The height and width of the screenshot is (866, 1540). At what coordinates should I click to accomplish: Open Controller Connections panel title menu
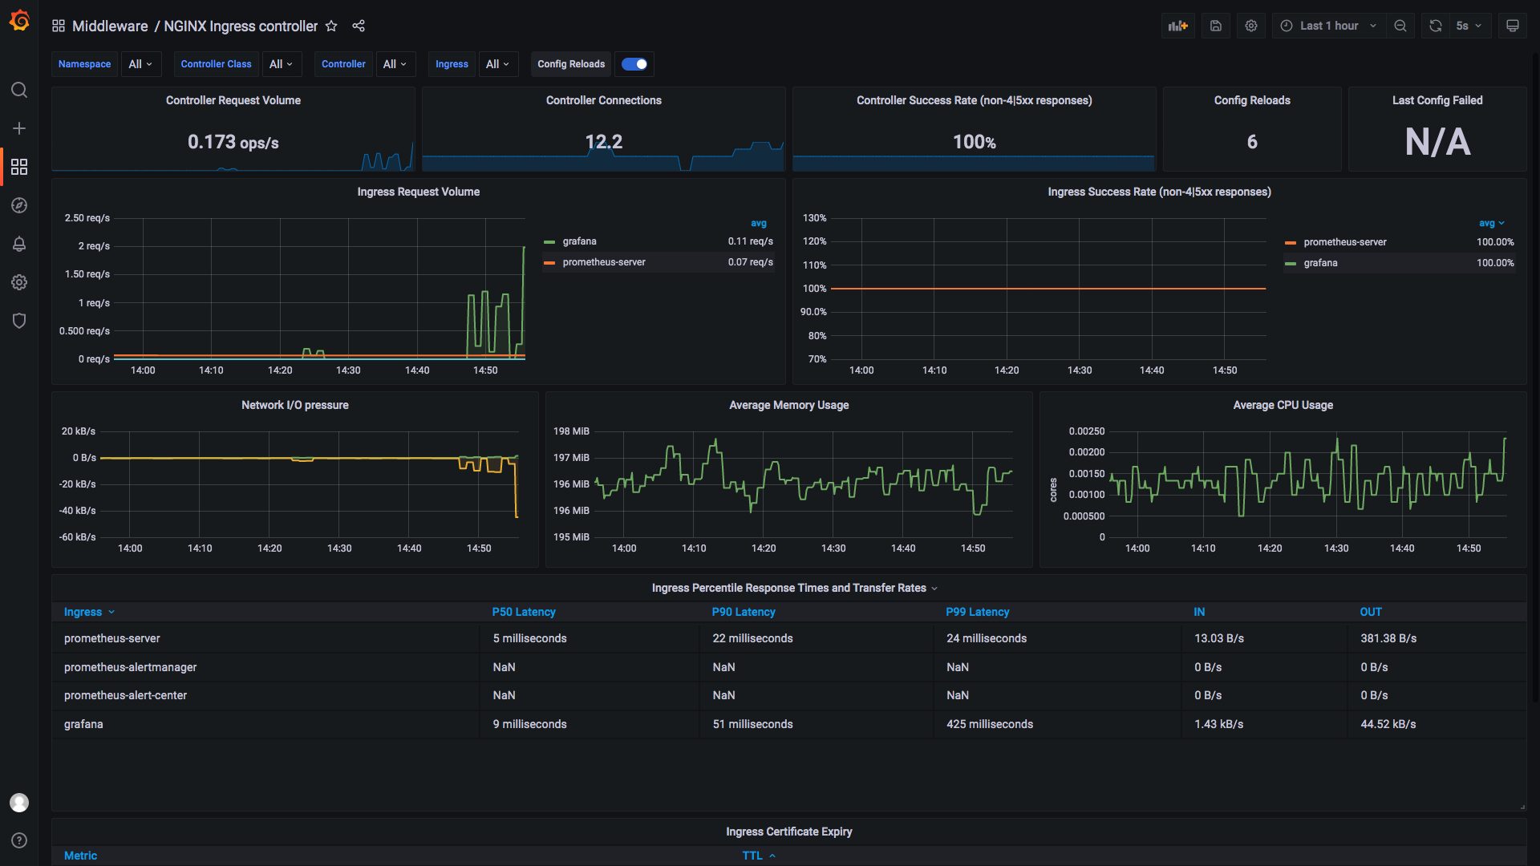[x=604, y=100]
